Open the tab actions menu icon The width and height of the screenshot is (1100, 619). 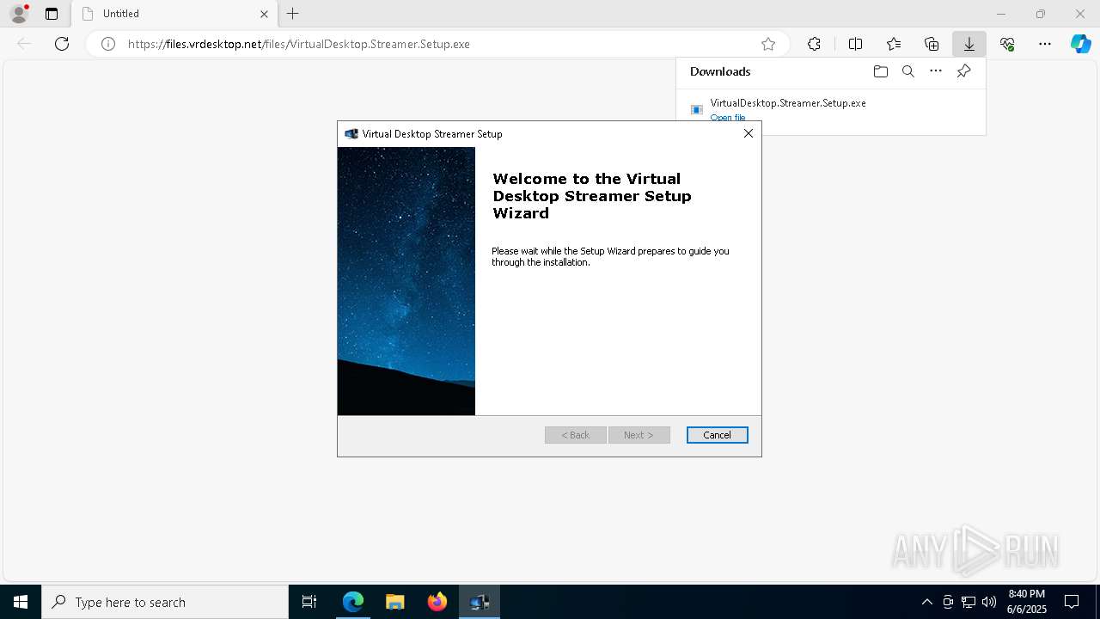click(52, 14)
